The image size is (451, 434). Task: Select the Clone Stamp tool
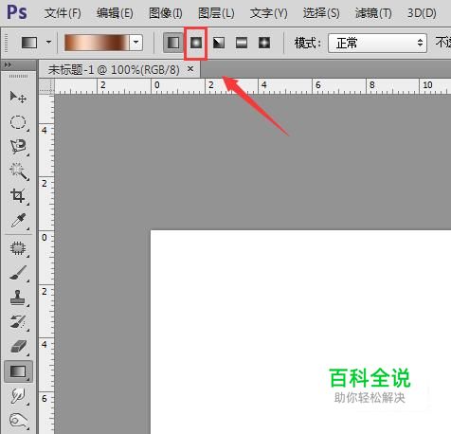pyautogui.click(x=18, y=298)
